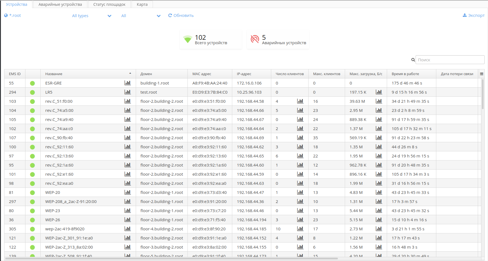Click the red alarm devices icon

(x=255, y=39)
